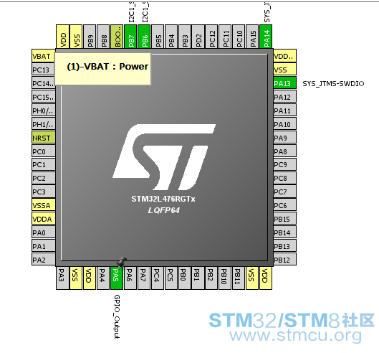Select the green PA14 pin
379x353 pixels.
coord(266,37)
